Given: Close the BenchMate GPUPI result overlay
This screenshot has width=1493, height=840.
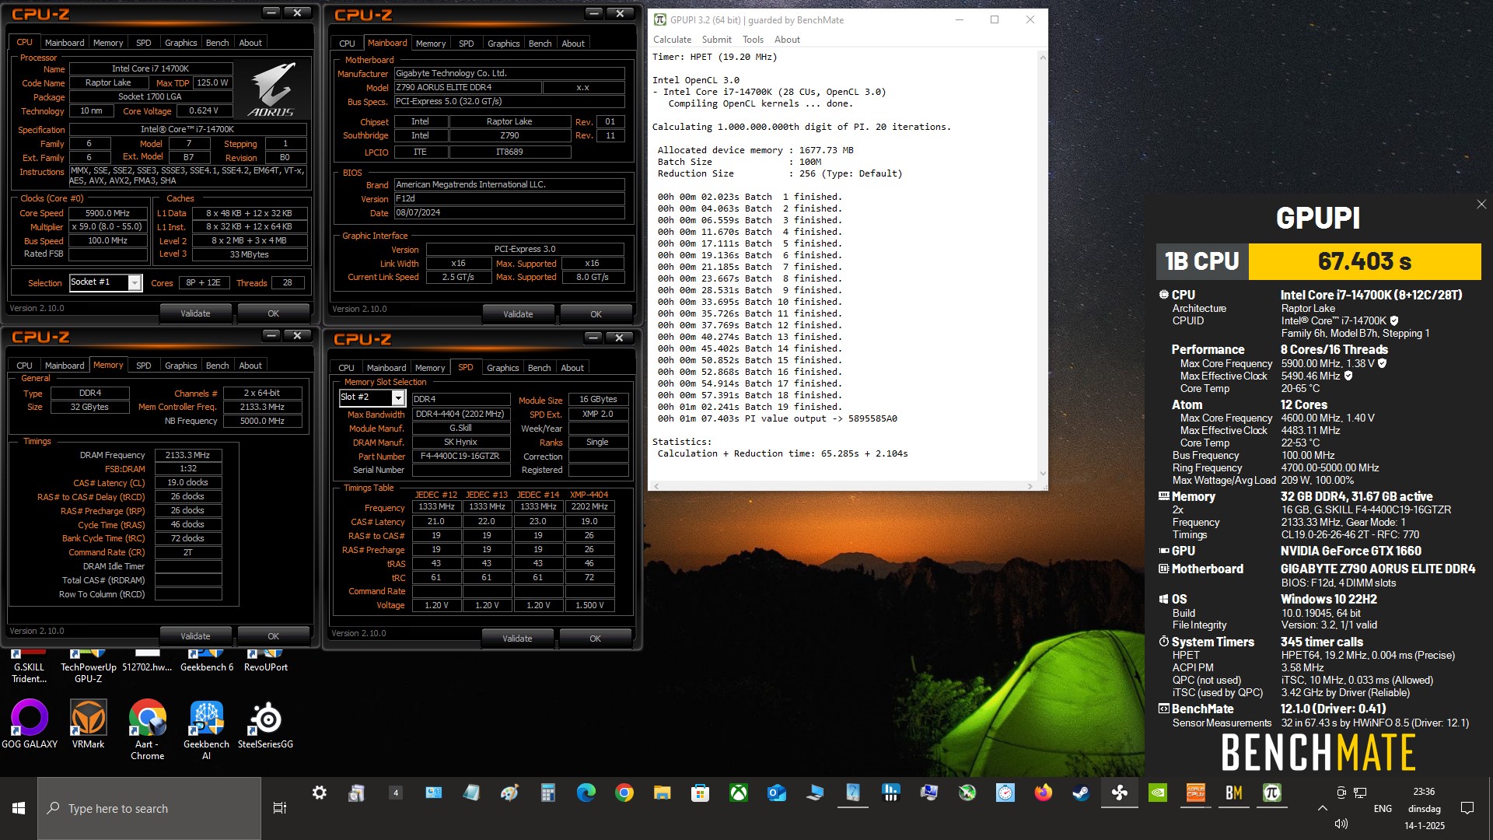Looking at the screenshot, I should pyautogui.click(x=1481, y=205).
